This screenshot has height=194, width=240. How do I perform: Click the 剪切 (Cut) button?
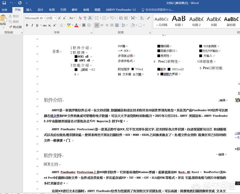pos(14,16)
